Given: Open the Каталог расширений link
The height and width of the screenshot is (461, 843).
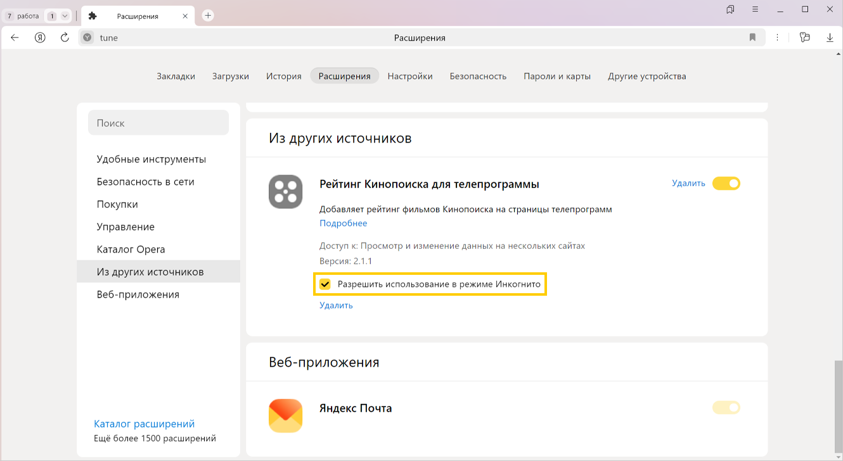Looking at the screenshot, I should pos(144,424).
